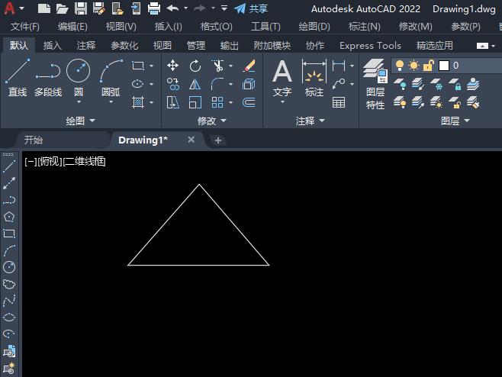
Task: Select the Line (直线) tool in ribbon
Action: (x=18, y=78)
